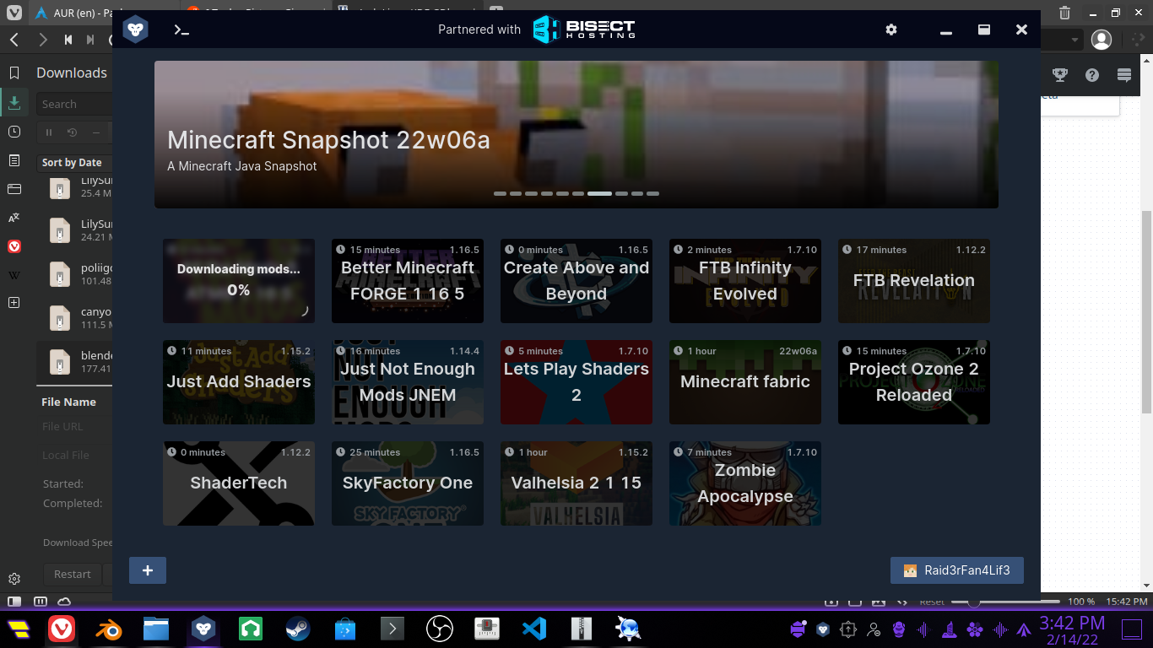Pause download in Downloads panel toolbar
The width and height of the screenshot is (1153, 648).
click(49, 132)
